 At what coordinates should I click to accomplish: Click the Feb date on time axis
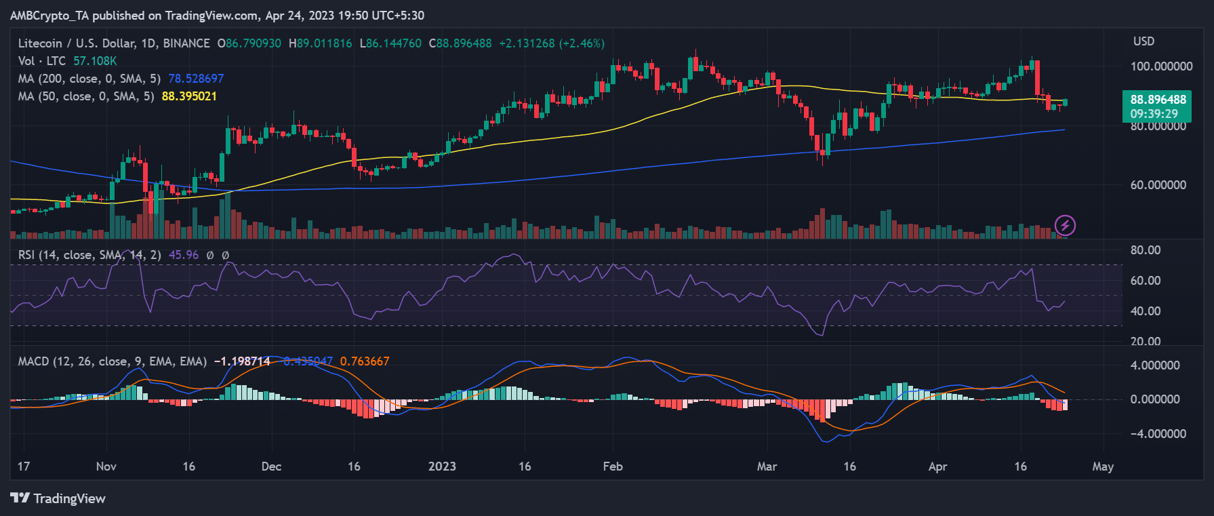point(613,467)
